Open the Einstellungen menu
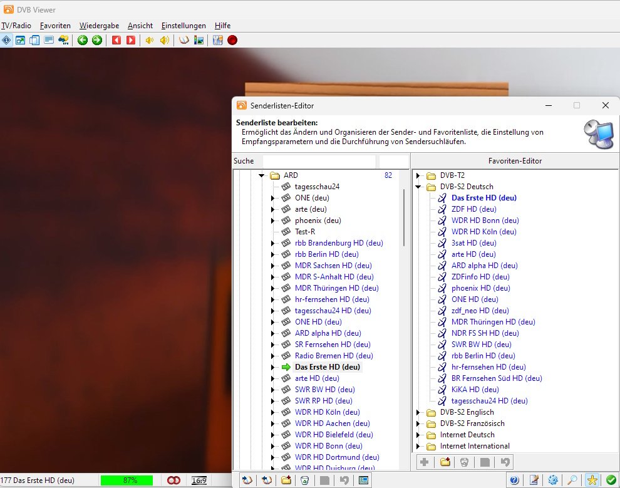Viewport: 620px width, 488px height. pos(183,26)
